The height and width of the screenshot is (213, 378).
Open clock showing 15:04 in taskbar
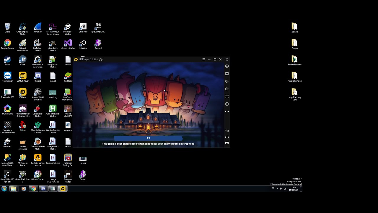[294, 189]
